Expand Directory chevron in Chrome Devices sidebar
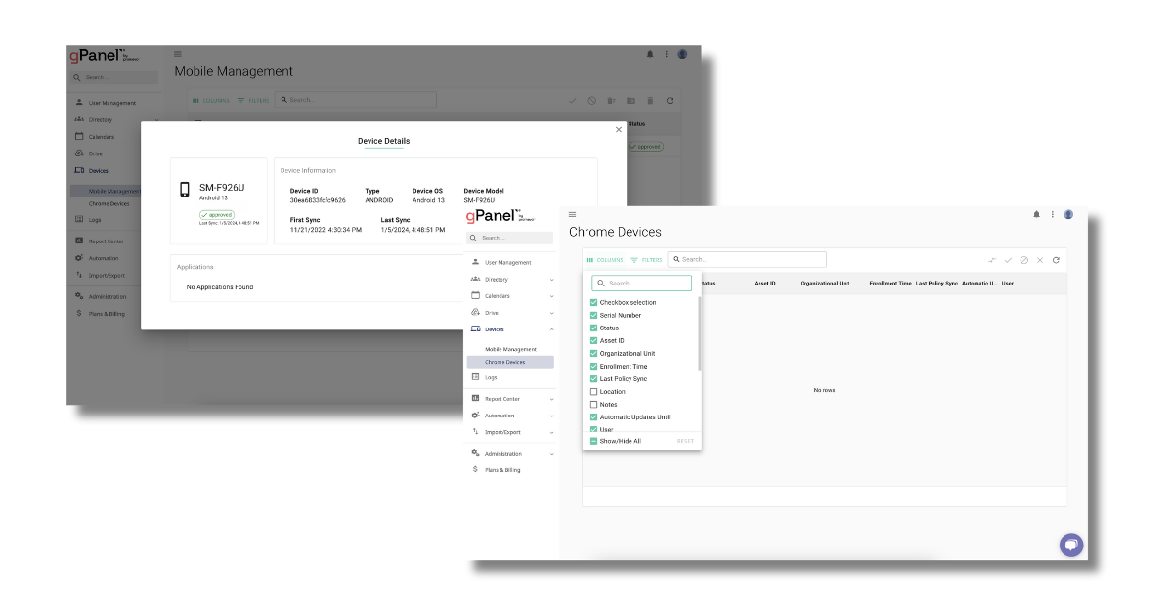Image resolution: width=1173 pixels, height=613 pixels. click(x=551, y=280)
